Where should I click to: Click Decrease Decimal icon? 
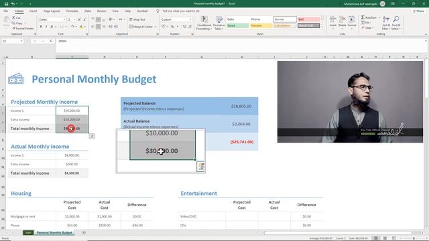click(x=190, y=27)
